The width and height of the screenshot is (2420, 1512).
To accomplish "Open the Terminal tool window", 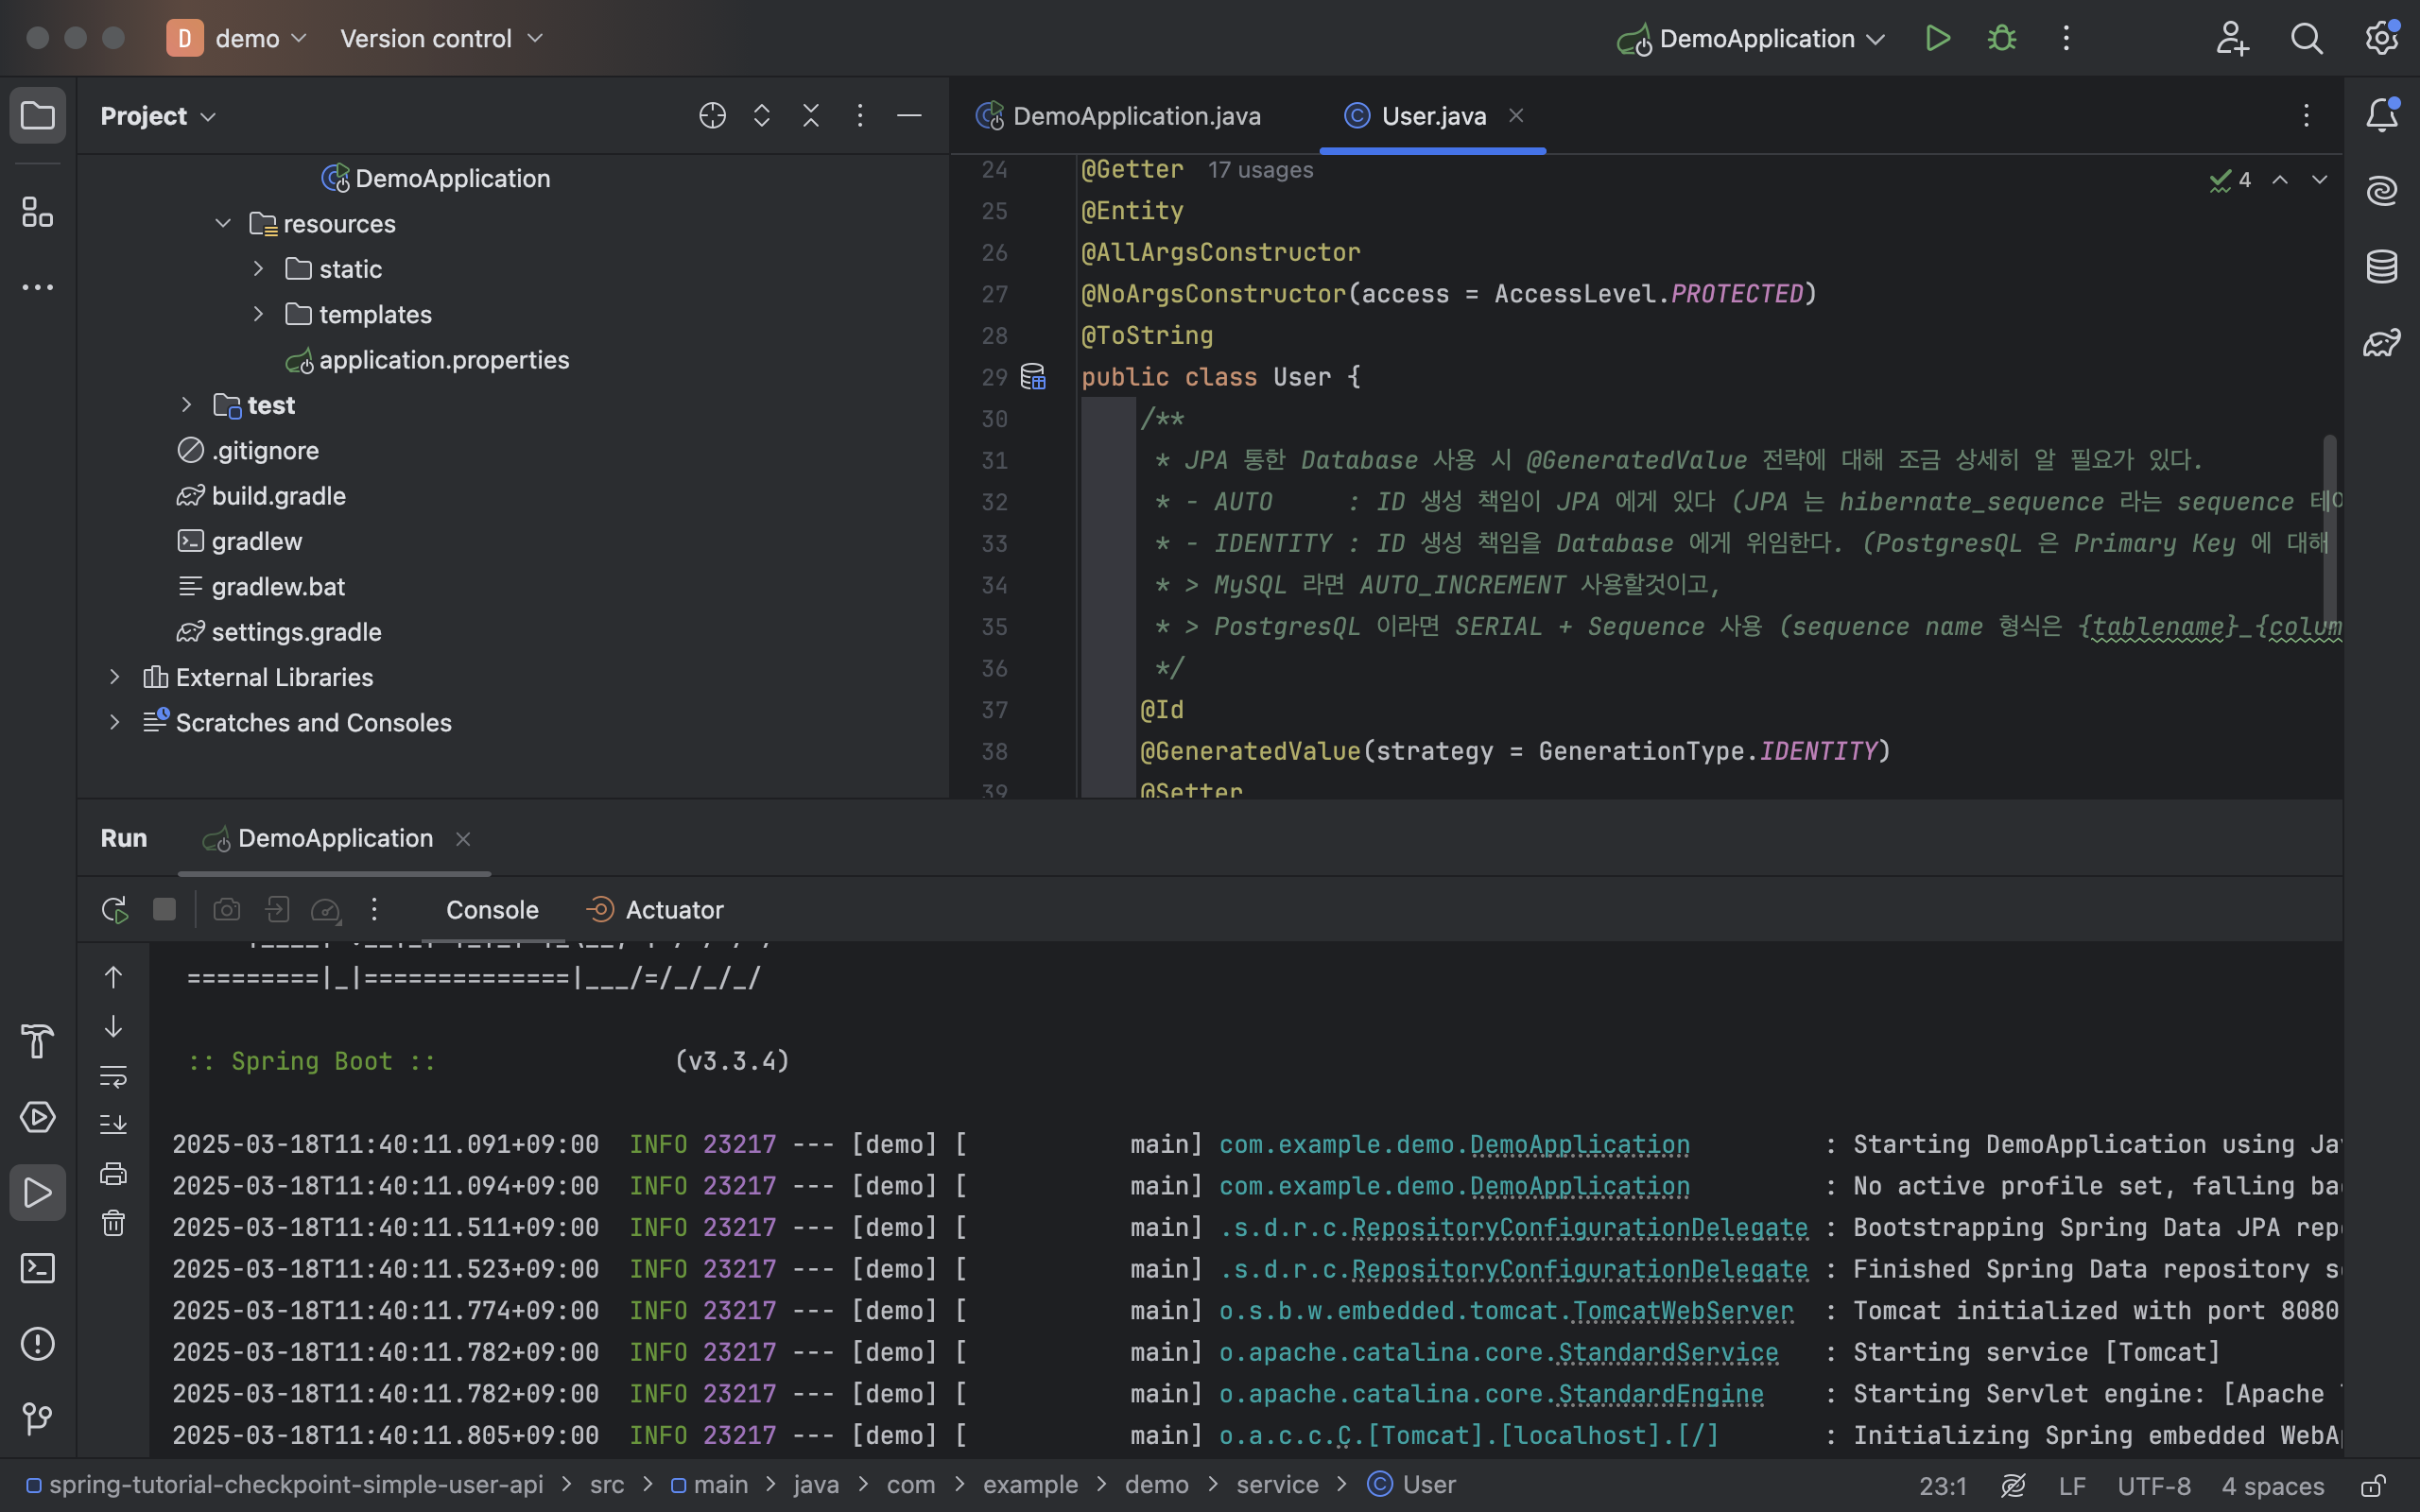I will pos(37,1268).
